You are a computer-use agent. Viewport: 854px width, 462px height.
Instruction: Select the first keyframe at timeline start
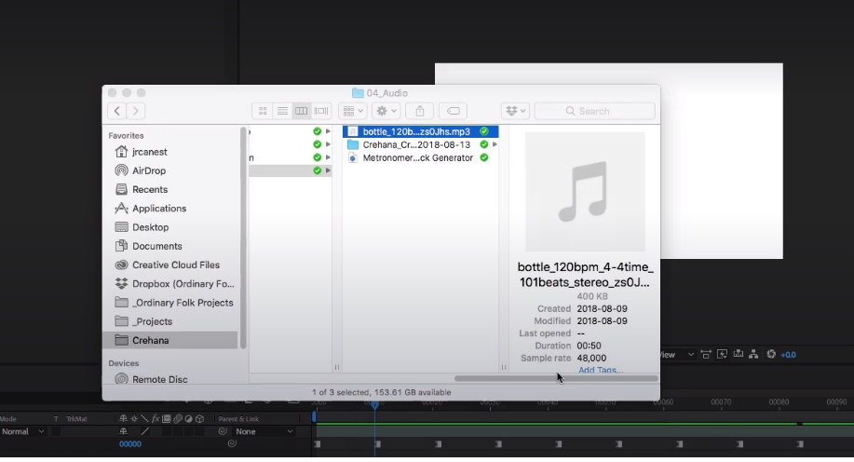318,444
